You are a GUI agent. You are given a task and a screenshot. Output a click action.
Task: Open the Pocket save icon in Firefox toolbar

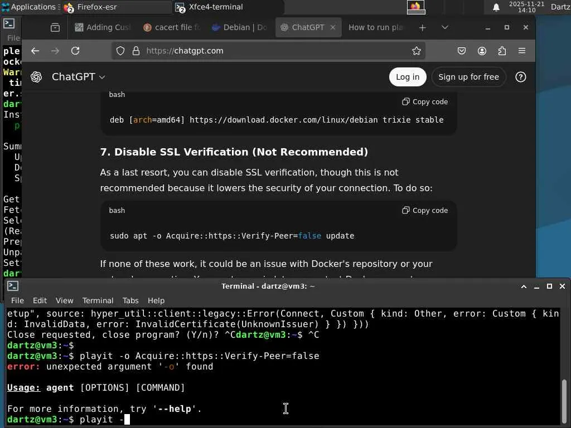tap(461, 51)
